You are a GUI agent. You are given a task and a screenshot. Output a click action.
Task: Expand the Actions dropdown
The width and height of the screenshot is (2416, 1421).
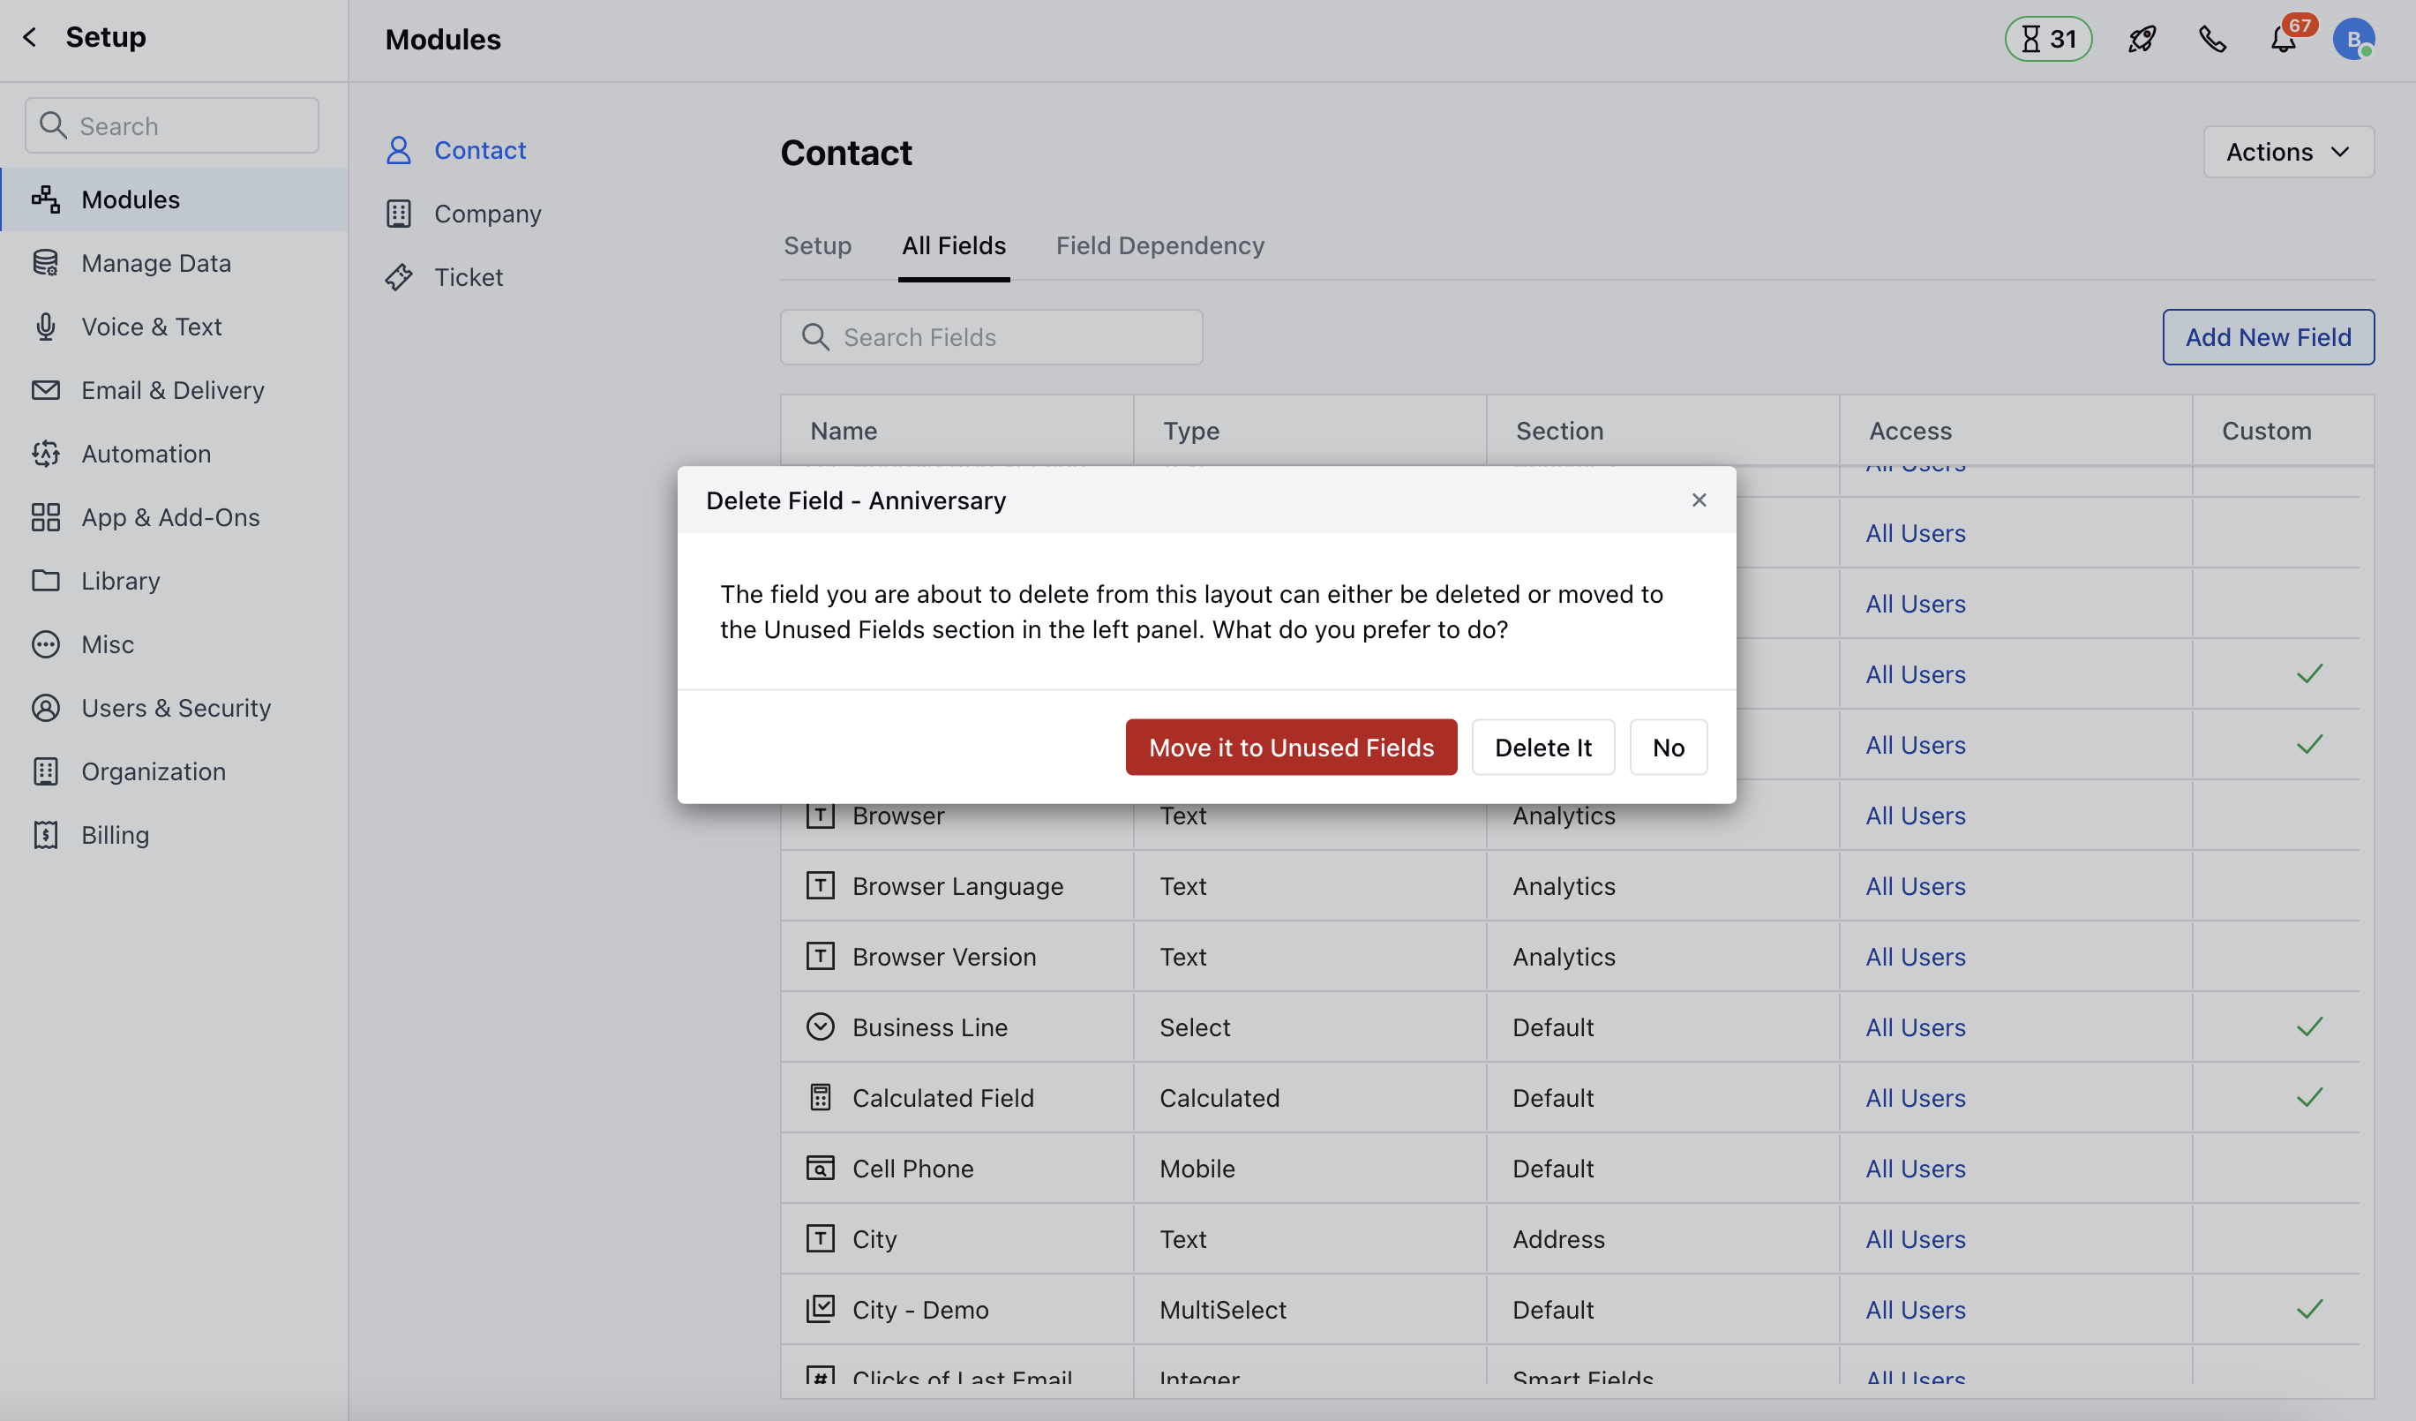click(2287, 152)
